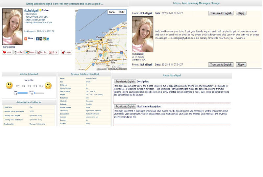The width and height of the screenshot is (263, 177).
Task: Select rating 1 radio button
Action: click(x=17, y=86)
